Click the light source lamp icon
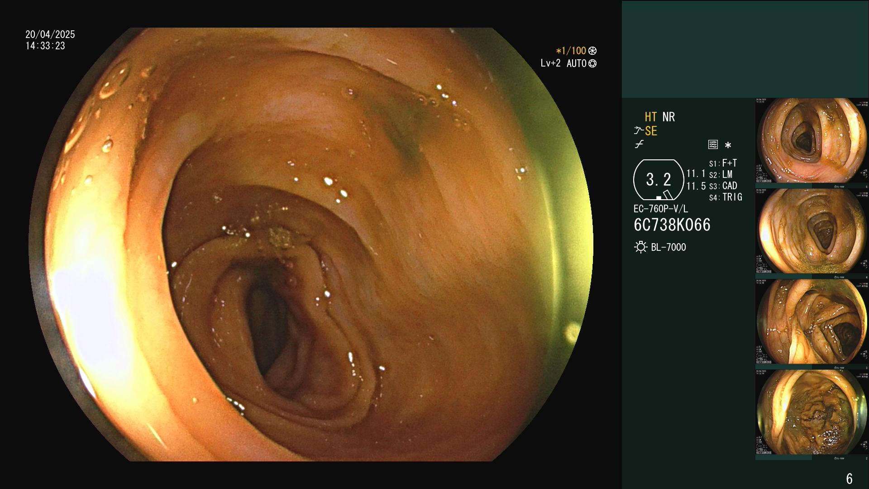This screenshot has height=489, width=869. 640,247
